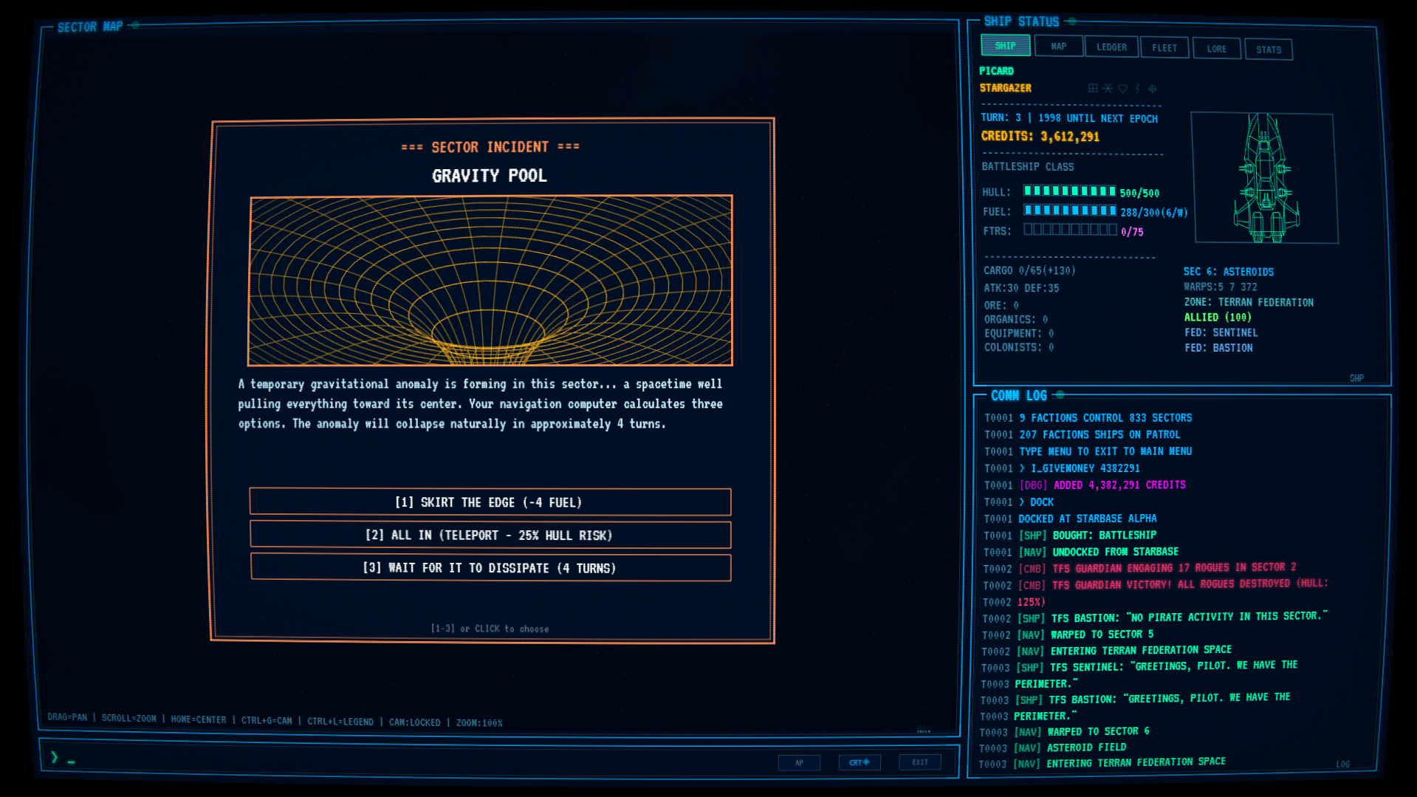Click 'ZOOM:100%' in map status bar
This screenshot has height=797, width=1417.
479,723
